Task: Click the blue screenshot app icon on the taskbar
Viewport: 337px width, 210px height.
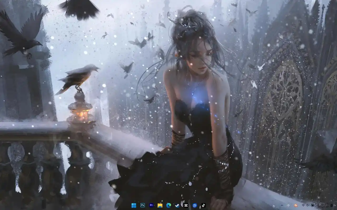Action: tap(194, 206)
